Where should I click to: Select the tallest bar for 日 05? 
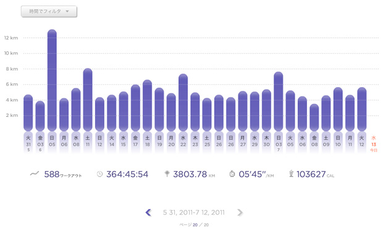tap(52, 80)
